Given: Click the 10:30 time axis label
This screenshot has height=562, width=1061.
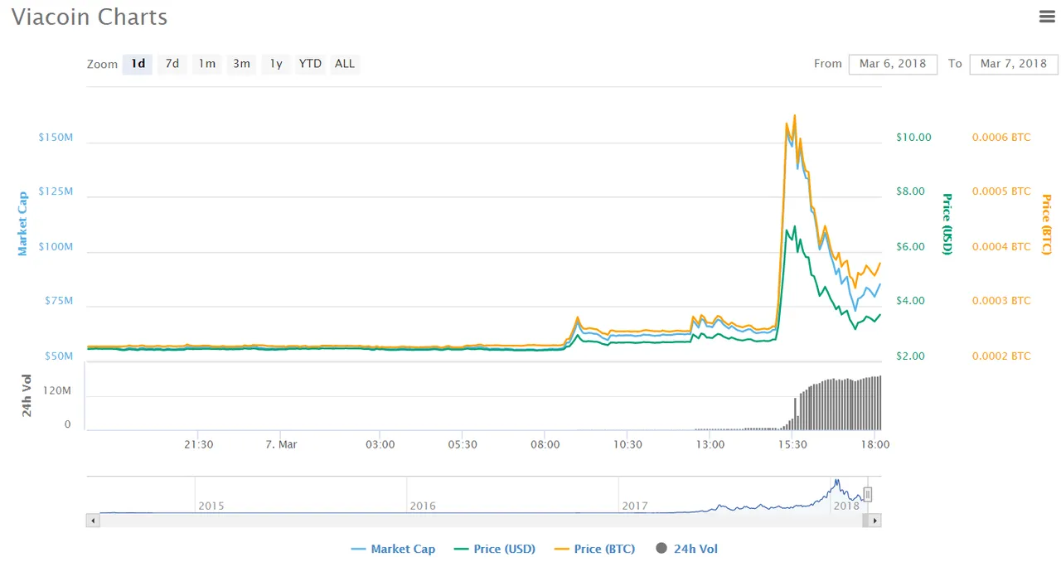Looking at the screenshot, I should (627, 444).
